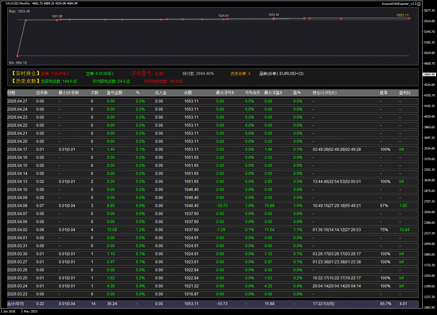Click the 10.84 profit ratio value
Screen dimensions: 437x315
point(404,230)
